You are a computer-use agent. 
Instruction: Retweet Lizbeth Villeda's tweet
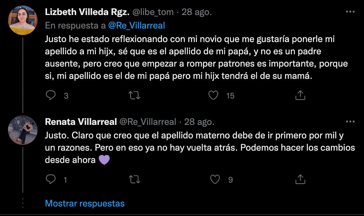(x=135, y=95)
